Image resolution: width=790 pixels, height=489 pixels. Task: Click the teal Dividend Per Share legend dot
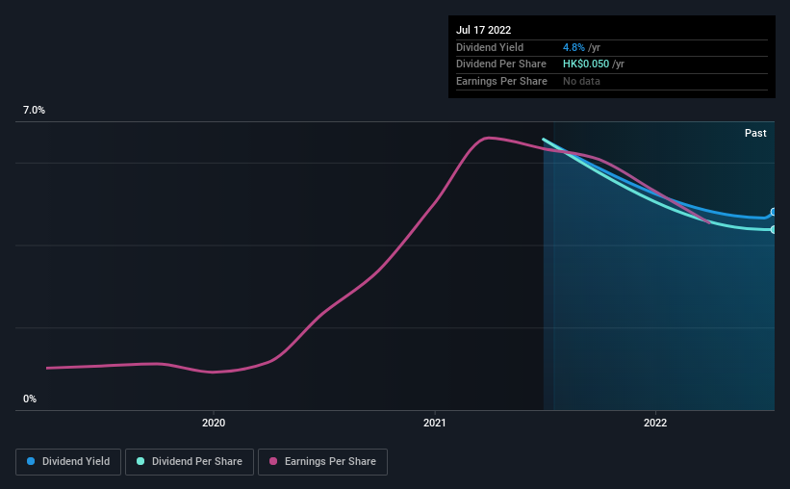(x=140, y=461)
